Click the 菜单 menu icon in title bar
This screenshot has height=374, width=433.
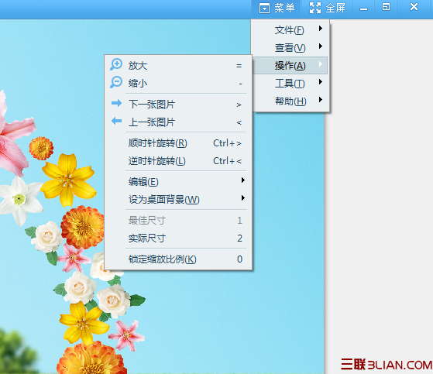pyautogui.click(x=264, y=9)
